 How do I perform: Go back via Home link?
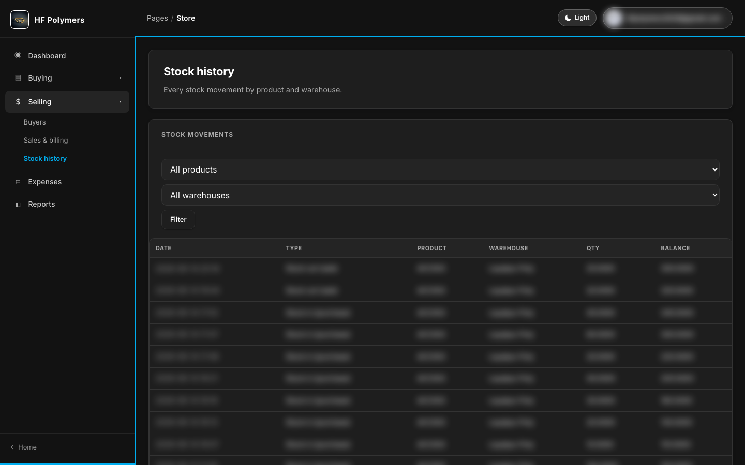click(x=24, y=447)
